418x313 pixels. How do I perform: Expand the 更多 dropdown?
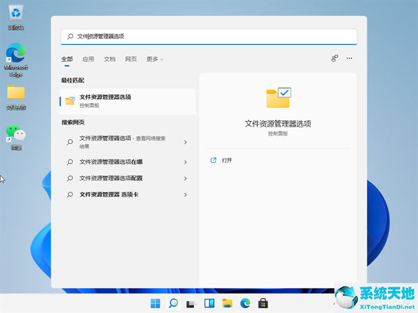pyautogui.click(x=155, y=59)
